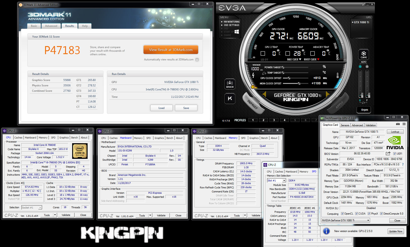
Task: Click the K boost button in EVGA Precision
Action: pyautogui.click(x=230, y=98)
